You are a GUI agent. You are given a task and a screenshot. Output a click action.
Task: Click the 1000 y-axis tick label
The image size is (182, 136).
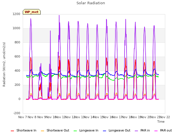point(16,28)
